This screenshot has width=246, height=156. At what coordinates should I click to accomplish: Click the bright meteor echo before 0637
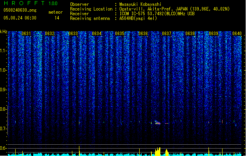[158, 122]
